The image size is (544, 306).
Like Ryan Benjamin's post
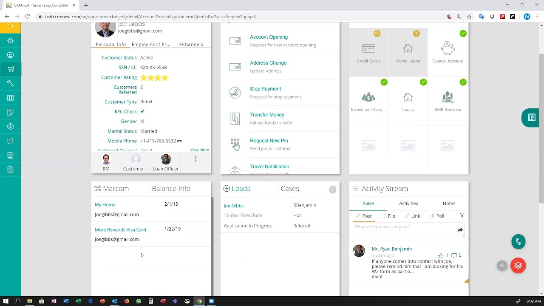(x=440, y=255)
